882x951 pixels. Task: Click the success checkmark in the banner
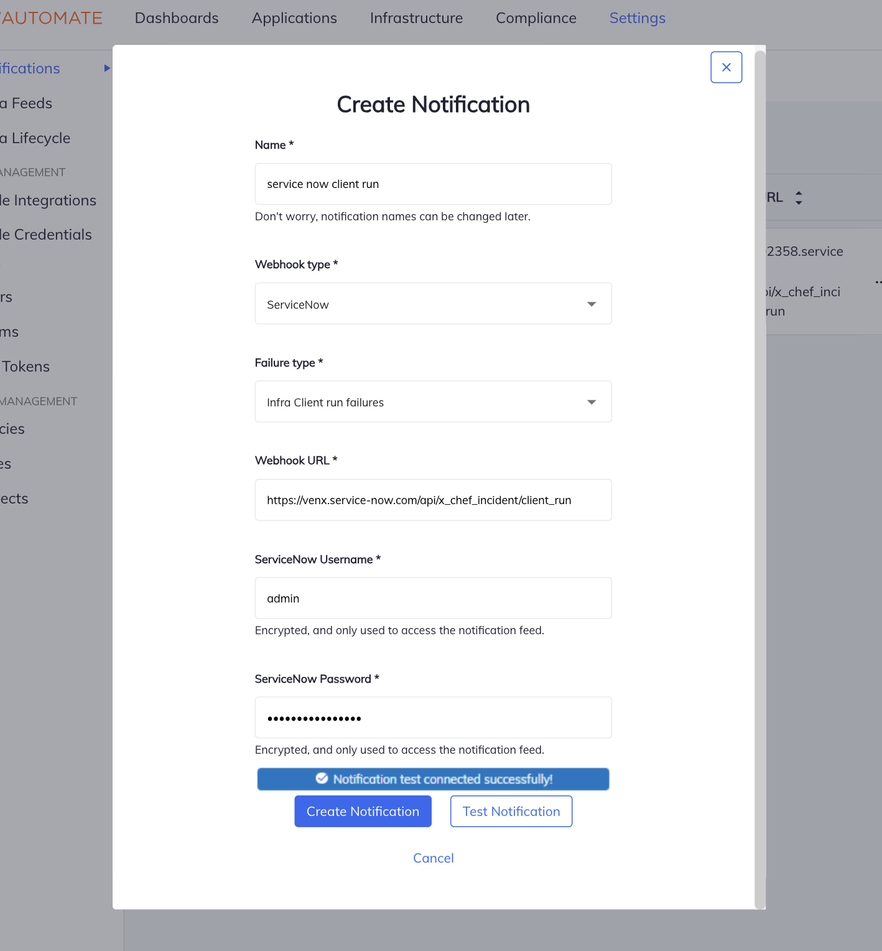click(x=322, y=779)
